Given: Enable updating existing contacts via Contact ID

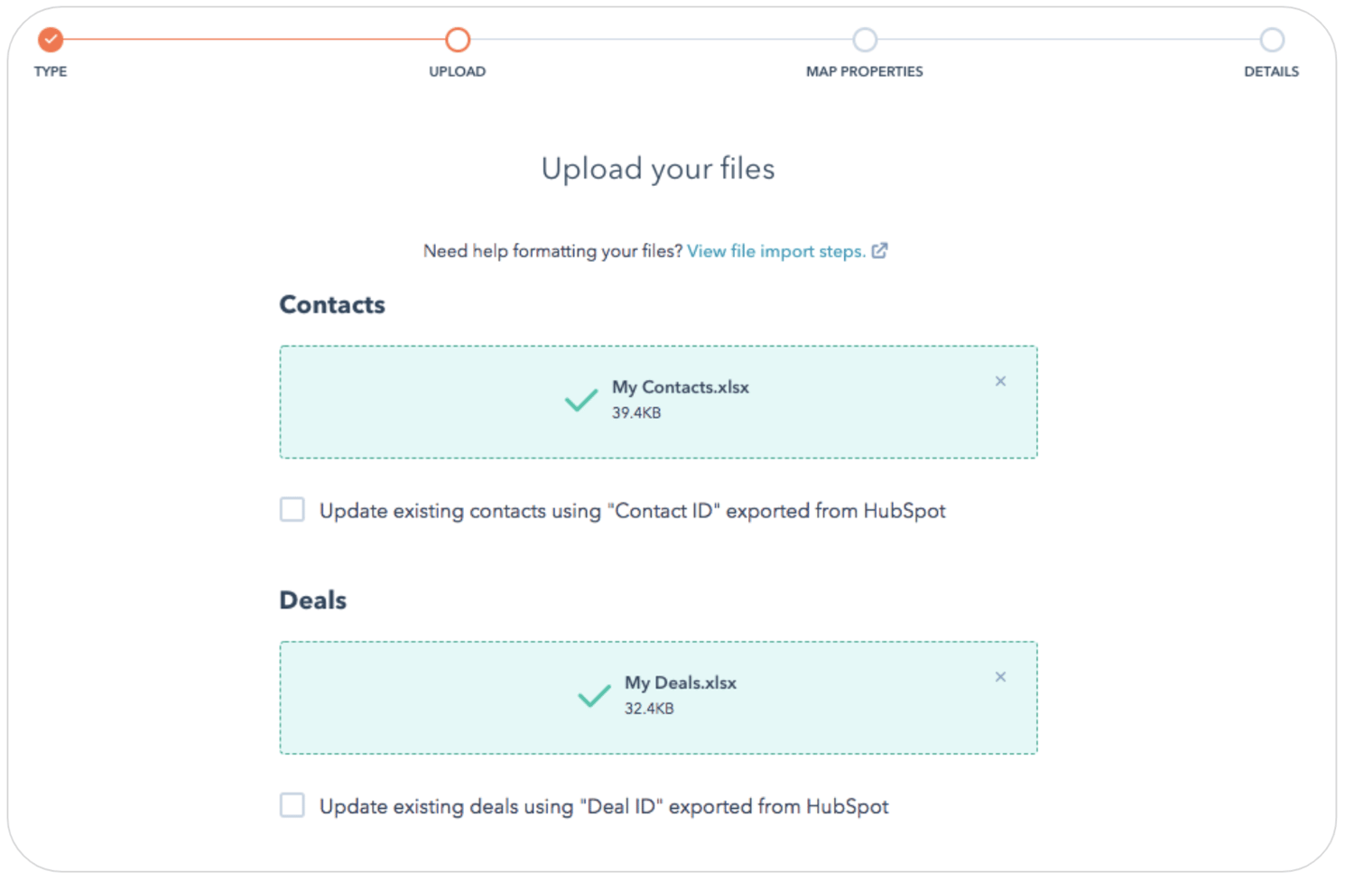Looking at the screenshot, I should (x=292, y=510).
